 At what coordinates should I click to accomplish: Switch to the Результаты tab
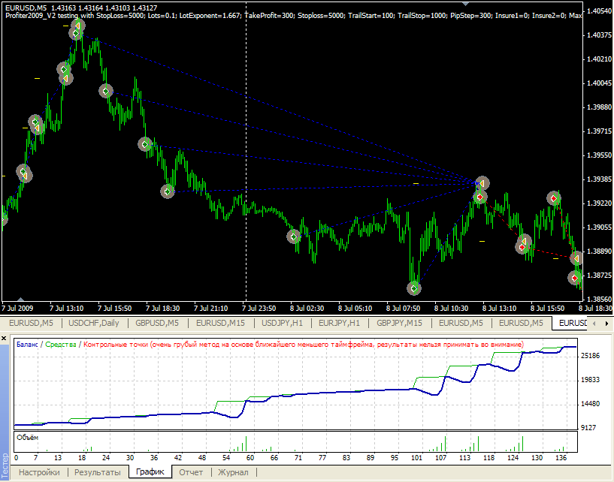[x=97, y=472]
